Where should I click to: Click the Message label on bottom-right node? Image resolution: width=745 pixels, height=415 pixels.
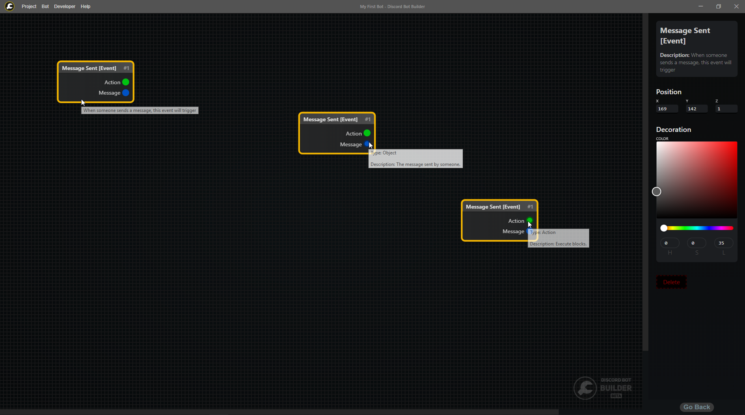pos(513,232)
